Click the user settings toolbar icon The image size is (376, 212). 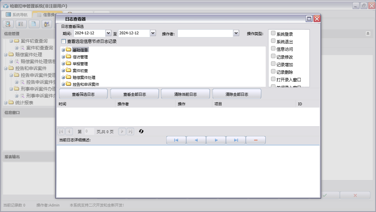(47, 24)
